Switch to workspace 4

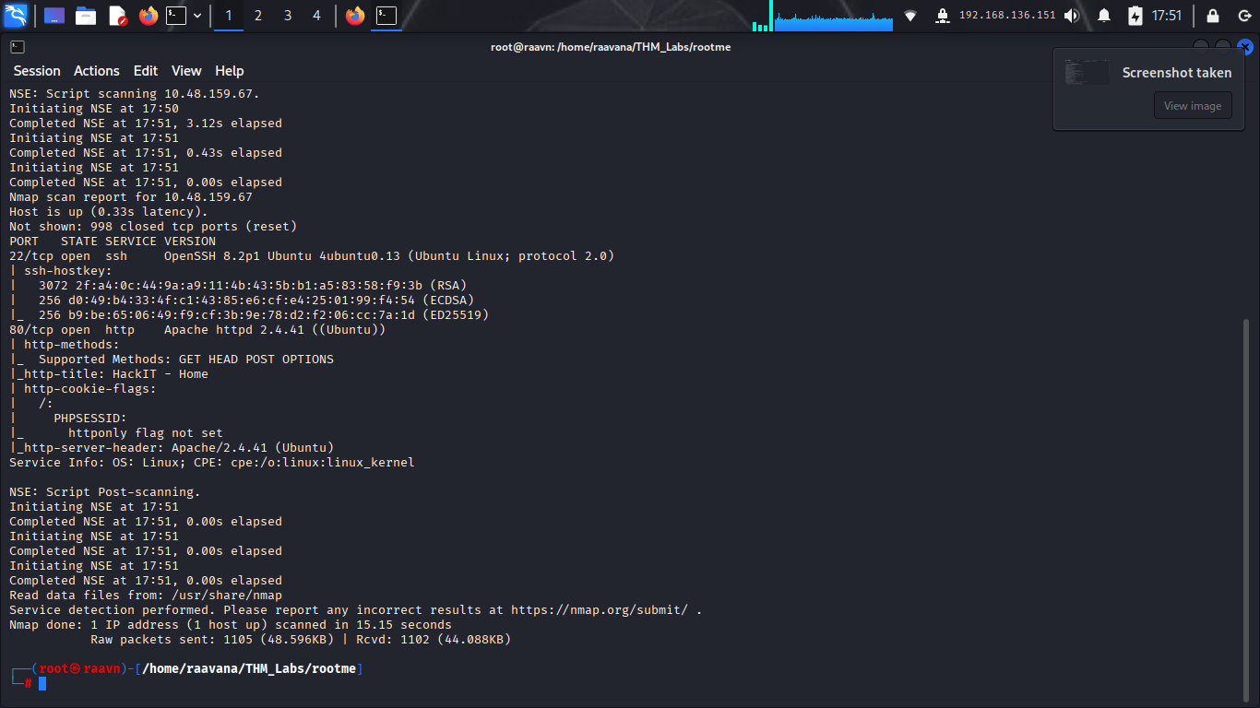point(316,16)
